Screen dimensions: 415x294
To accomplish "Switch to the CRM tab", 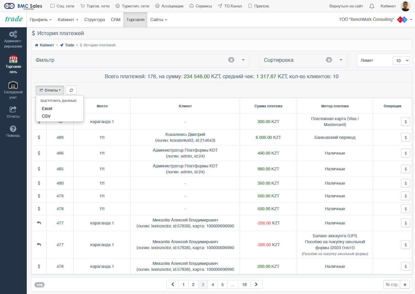I will [116, 20].
